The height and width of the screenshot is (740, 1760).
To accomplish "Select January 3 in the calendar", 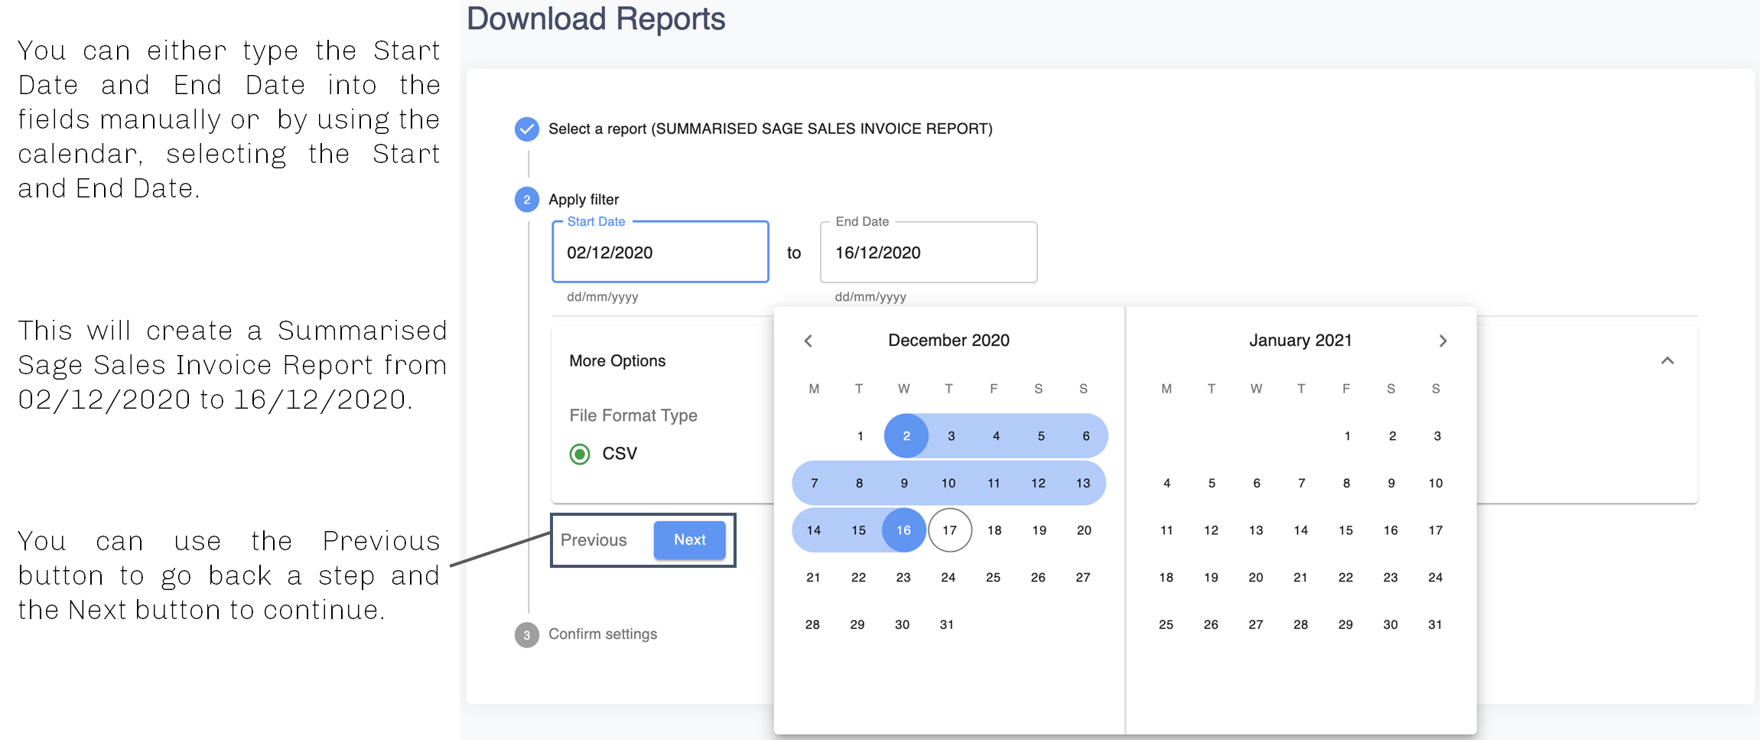I will (1437, 436).
